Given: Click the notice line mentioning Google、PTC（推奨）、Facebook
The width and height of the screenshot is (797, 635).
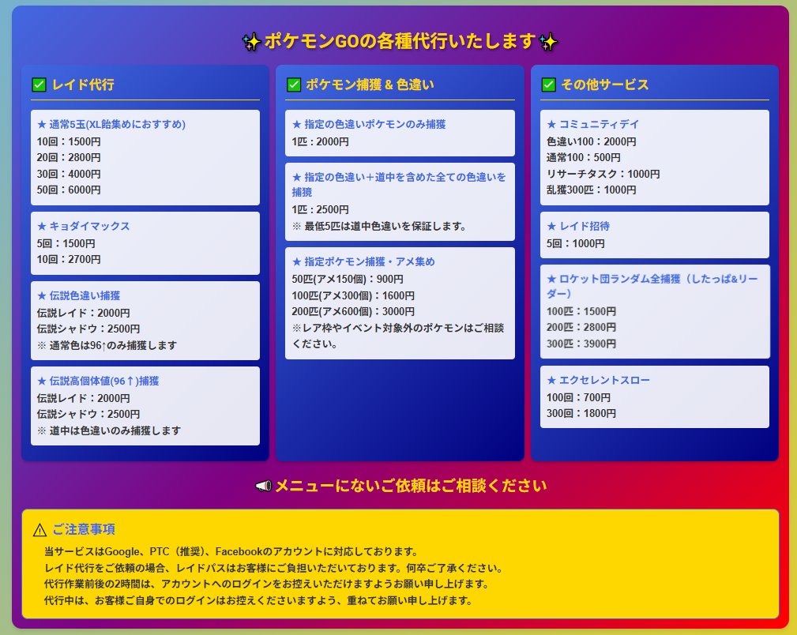Looking at the screenshot, I should tap(231, 551).
